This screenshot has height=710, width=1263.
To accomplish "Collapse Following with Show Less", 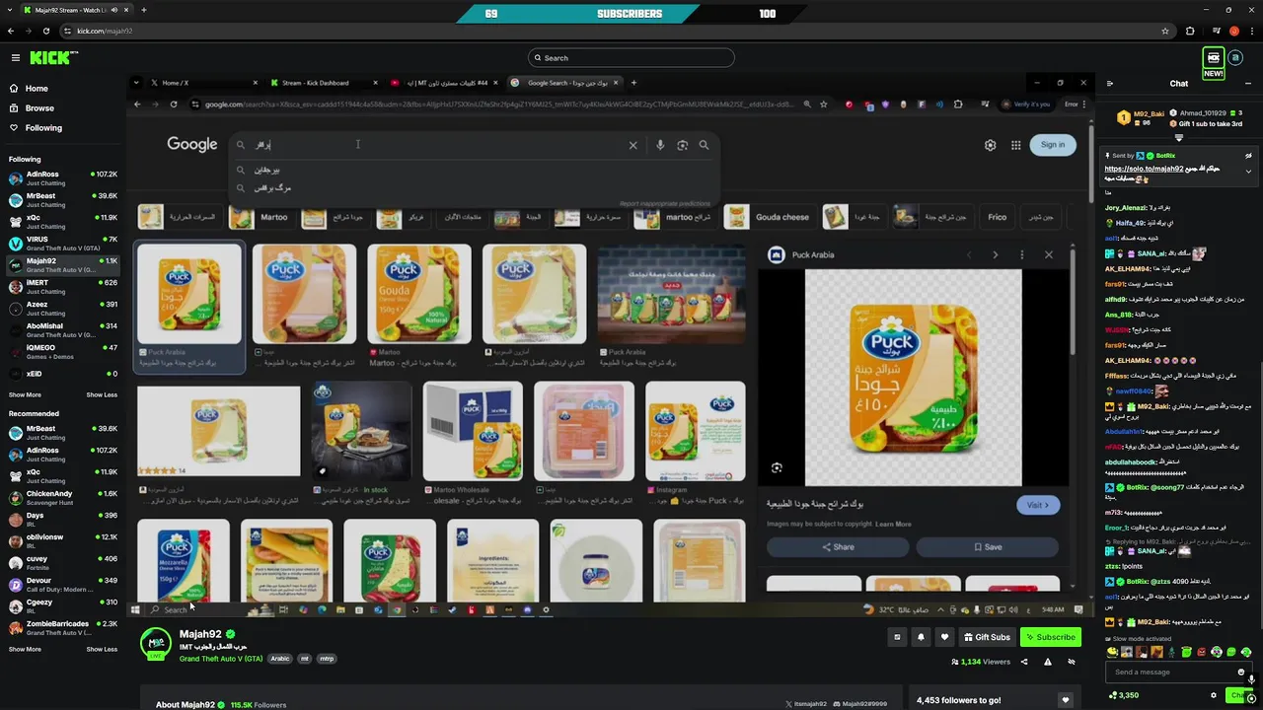I will coord(102,394).
